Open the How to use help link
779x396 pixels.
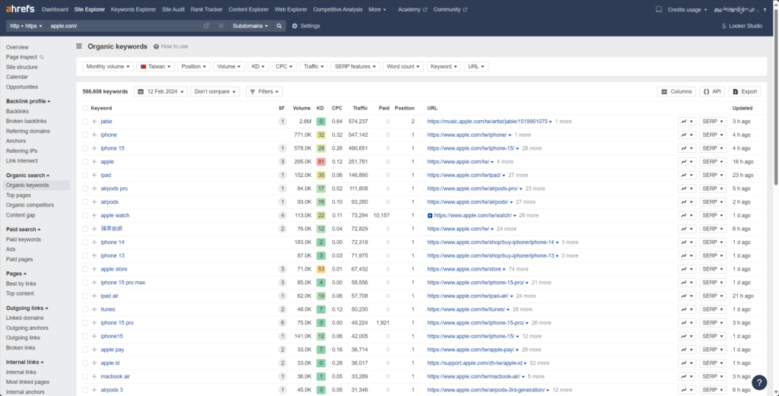(x=171, y=46)
